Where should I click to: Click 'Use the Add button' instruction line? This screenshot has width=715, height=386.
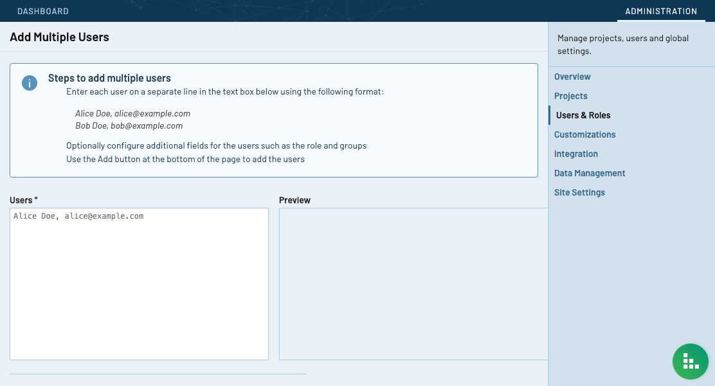(x=185, y=160)
